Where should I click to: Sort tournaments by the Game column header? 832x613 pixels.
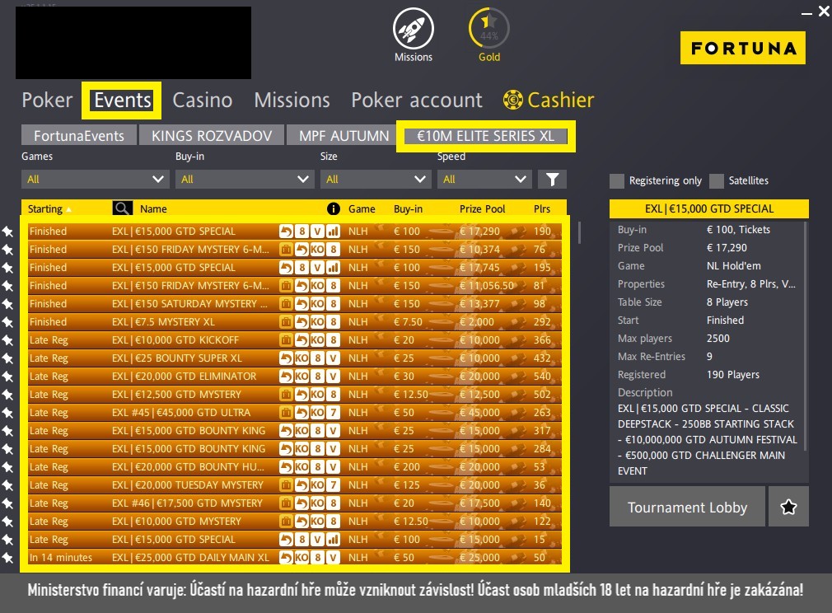tap(362, 208)
